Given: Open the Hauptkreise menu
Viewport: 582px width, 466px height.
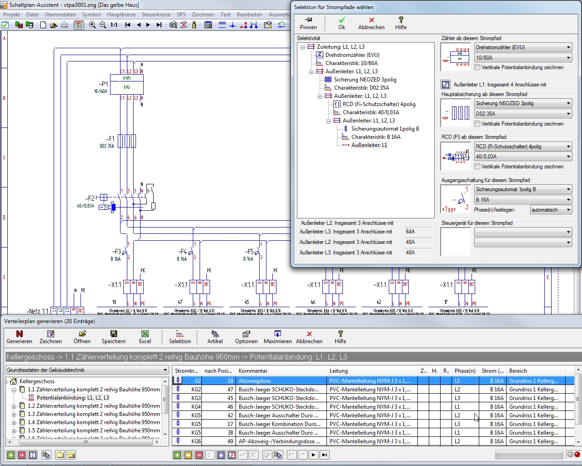Looking at the screenshot, I should (x=121, y=14).
